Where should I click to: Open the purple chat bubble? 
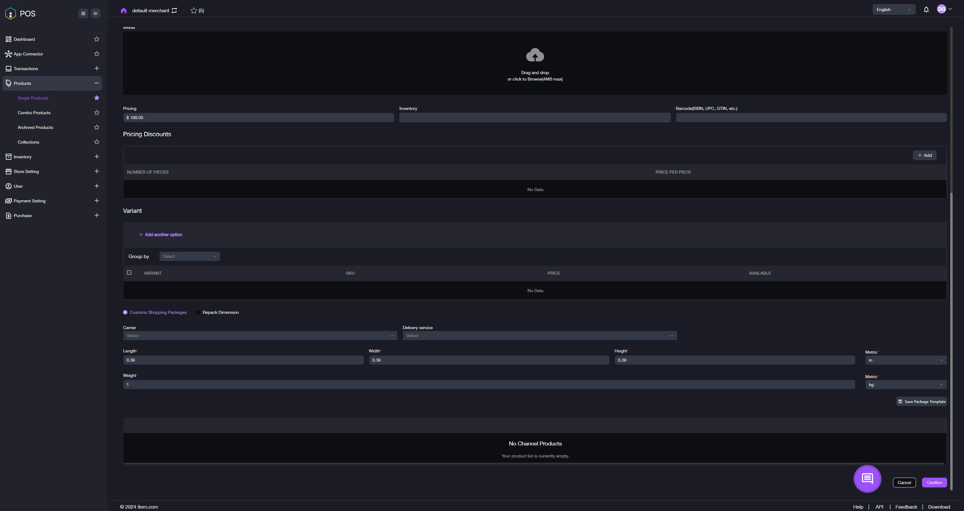[x=867, y=479]
